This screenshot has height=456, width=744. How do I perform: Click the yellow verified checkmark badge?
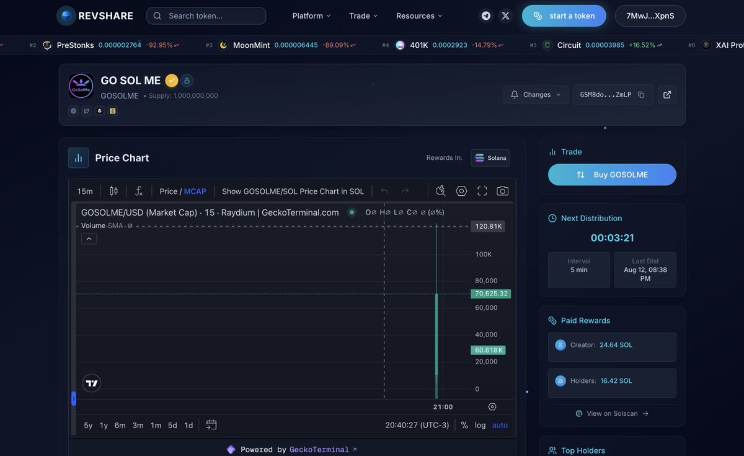172,81
